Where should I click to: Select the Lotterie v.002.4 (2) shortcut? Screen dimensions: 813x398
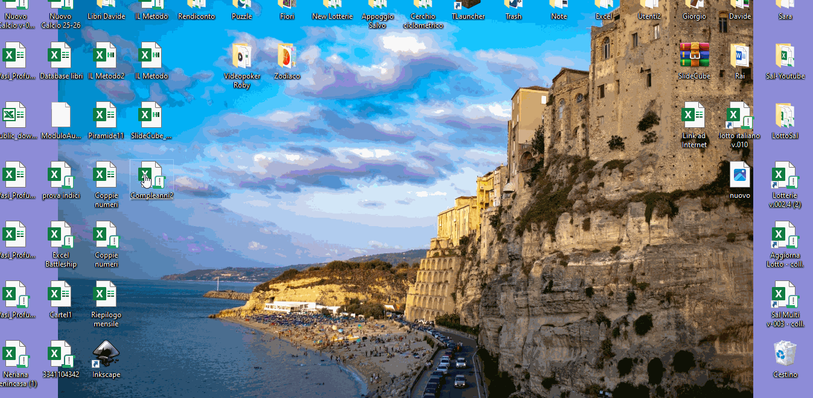[x=785, y=175]
